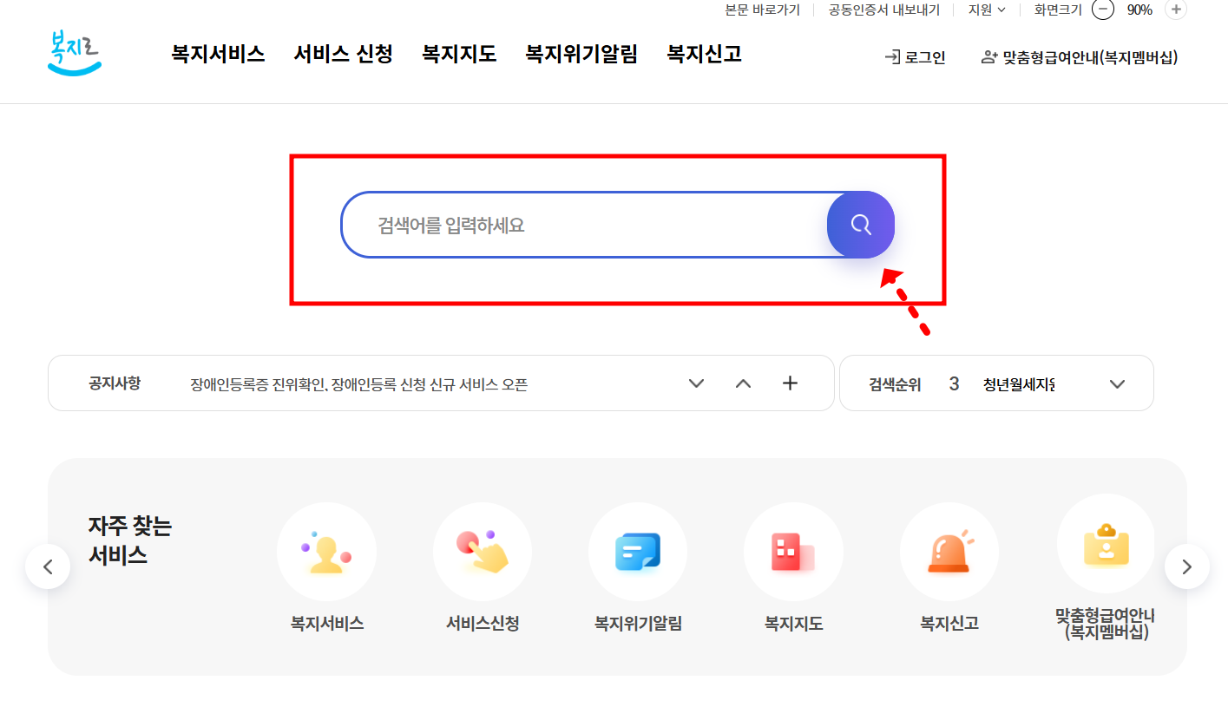
Task: Open the 지원 dropdown
Action: tap(987, 10)
